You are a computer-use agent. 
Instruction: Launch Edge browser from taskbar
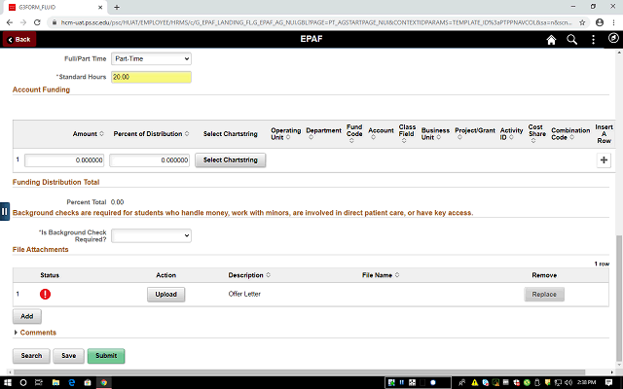[x=71, y=382]
